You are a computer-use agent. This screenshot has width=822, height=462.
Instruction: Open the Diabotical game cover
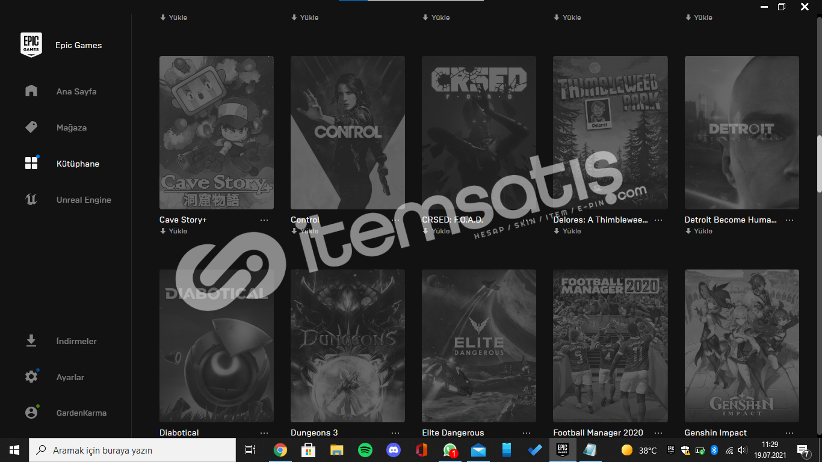(x=217, y=346)
